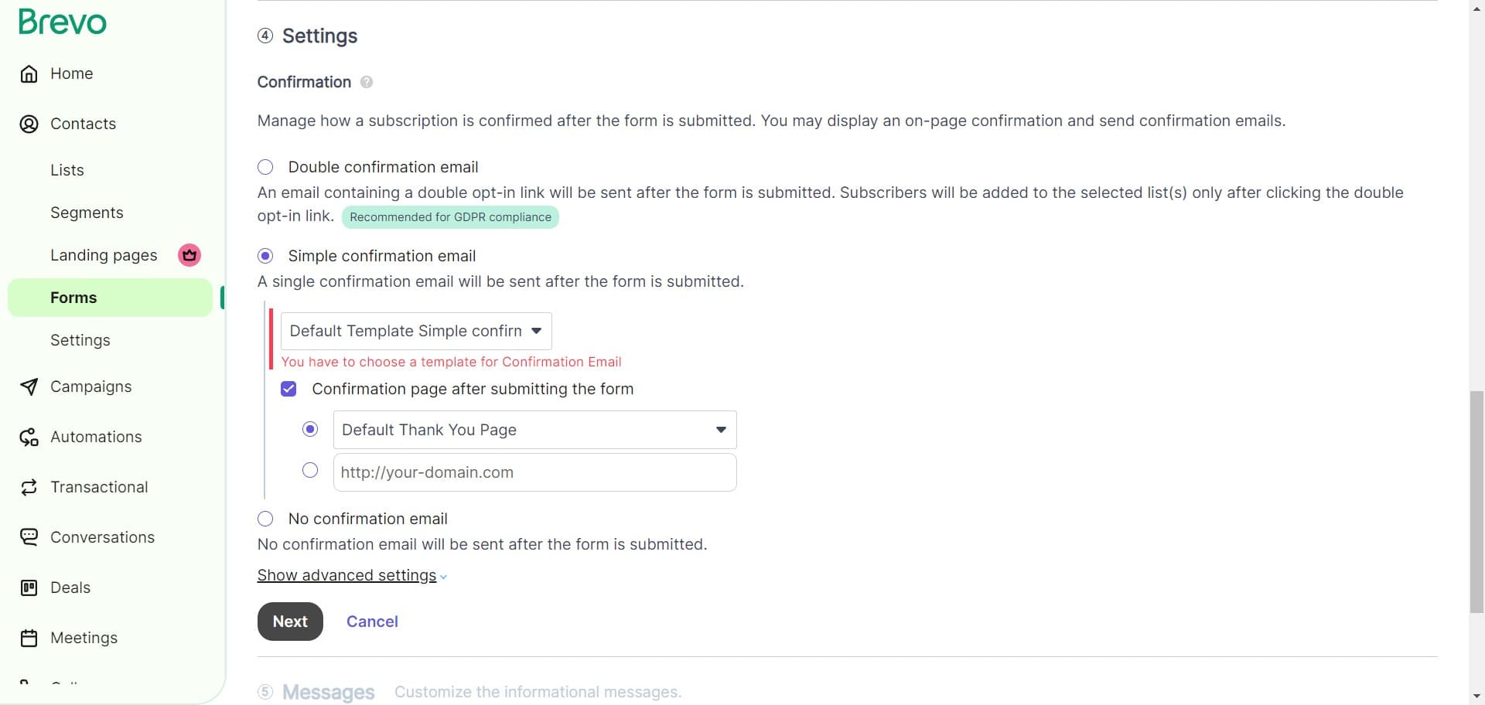Click the crown badge beside Landing pages

pos(188,255)
